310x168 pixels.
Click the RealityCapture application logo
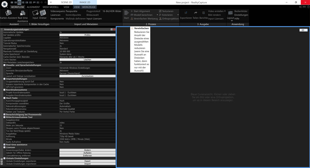[x=4, y=4]
